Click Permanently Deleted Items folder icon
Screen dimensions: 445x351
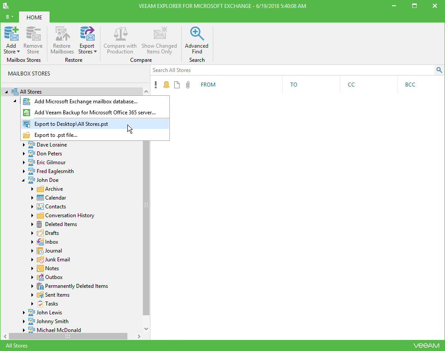pos(40,286)
